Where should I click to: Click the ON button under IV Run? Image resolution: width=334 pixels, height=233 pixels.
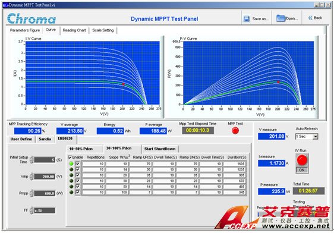(x=302, y=170)
